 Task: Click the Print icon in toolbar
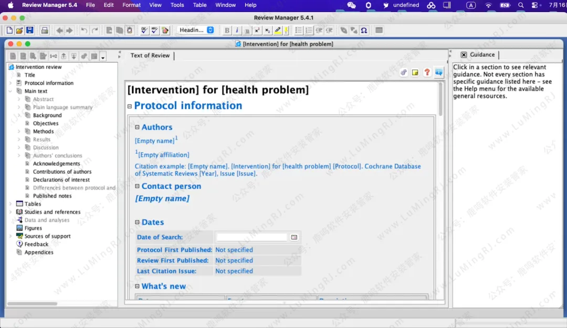click(45, 30)
